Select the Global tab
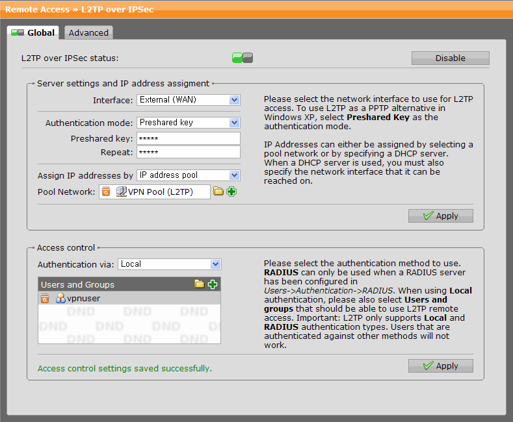 pos(34,33)
